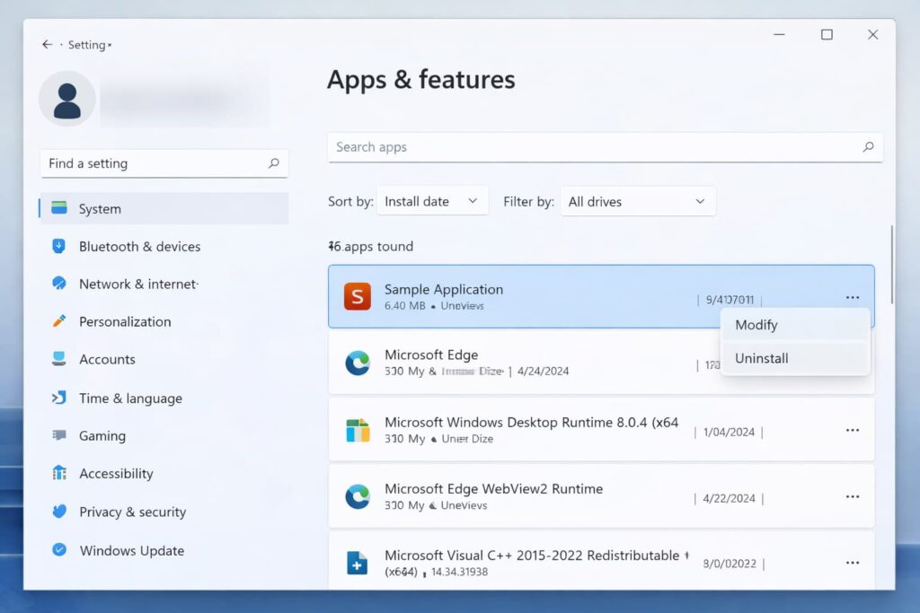The image size is (920, 613).
Task: Select the Personalization pencil icon
Action: coord(59,321)
